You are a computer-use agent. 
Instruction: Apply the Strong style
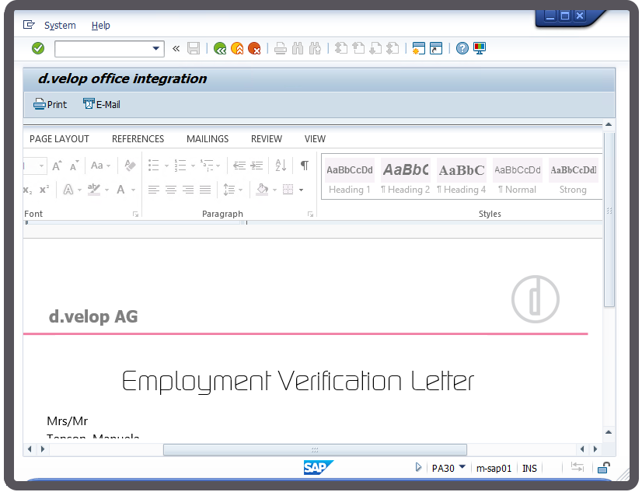pyautogui.click(x=574, y=177)
